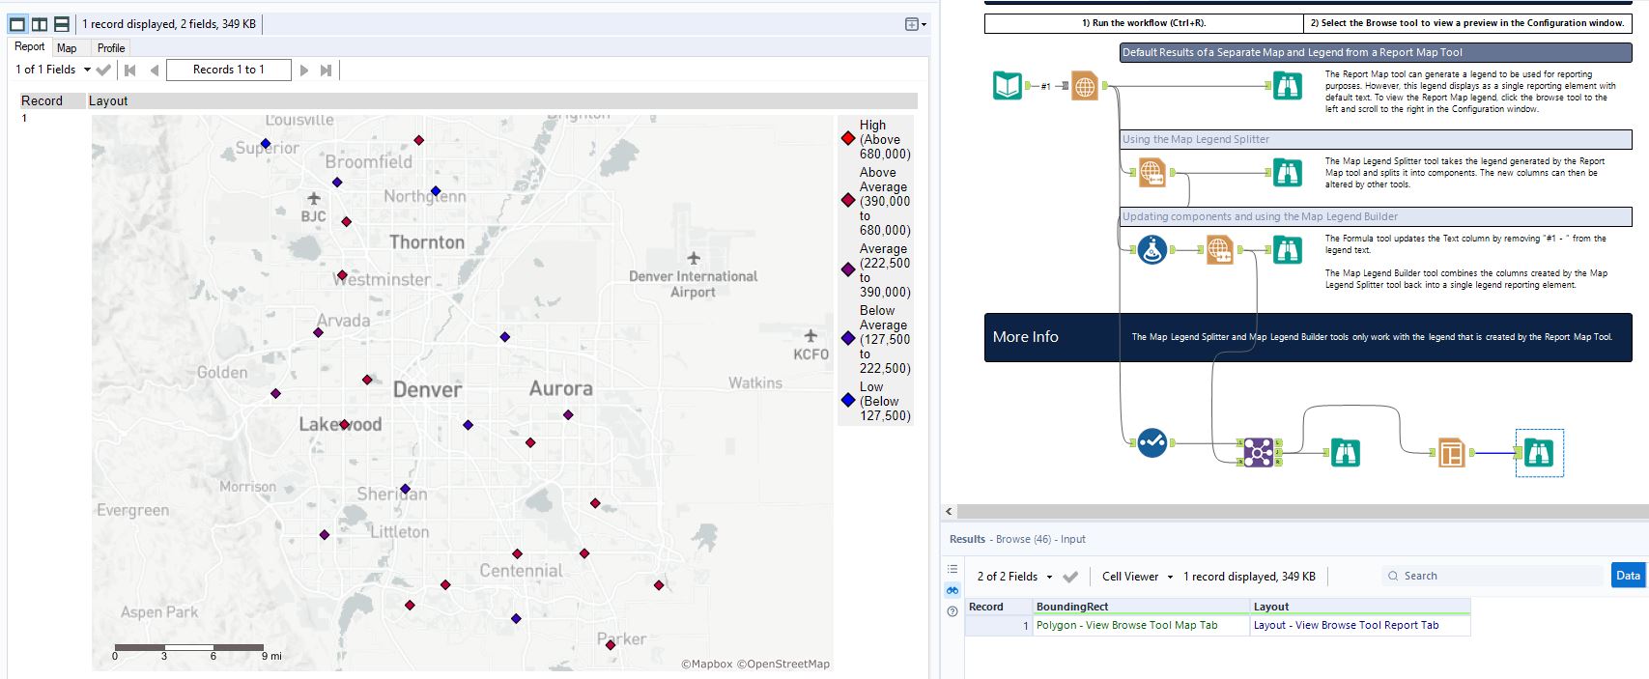The image size is (1649, 679).
Task: Switch to the Map tab
Action: [x=67, y=48]
